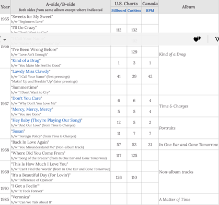Open "Hey Baby (They're Playing Our Song)" link
The width and height of the screenshot is (219, 205).
point(47,120)
